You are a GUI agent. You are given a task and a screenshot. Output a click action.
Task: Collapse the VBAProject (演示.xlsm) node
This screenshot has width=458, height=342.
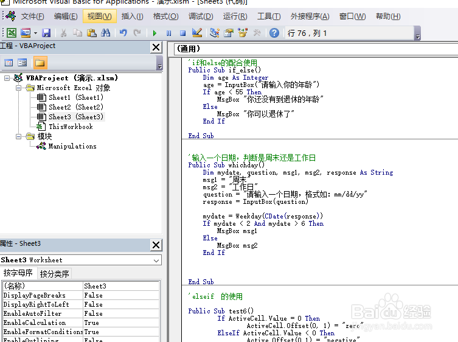point(7,78)
